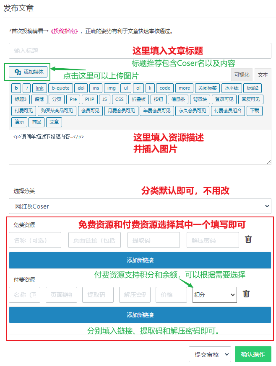
Task: Click the Pre tag button
Action: pyautogui.click(x=73, y=99)
